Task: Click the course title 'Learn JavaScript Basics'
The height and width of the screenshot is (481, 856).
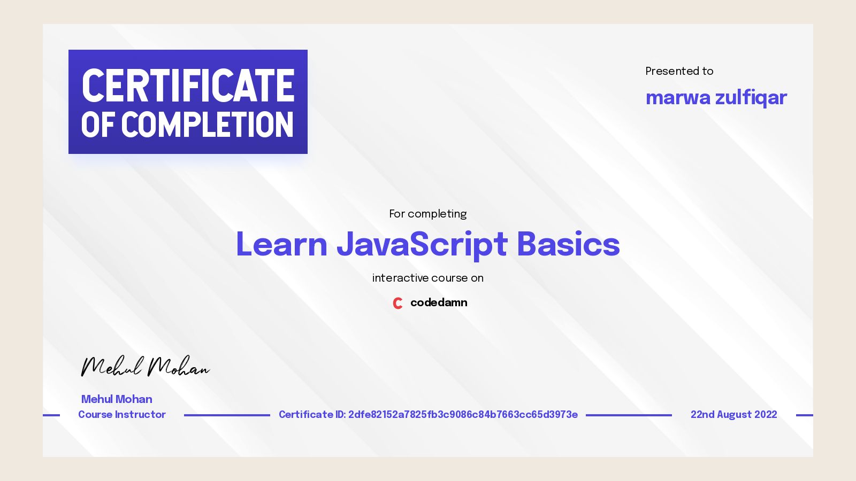Action: coord(428,245)
